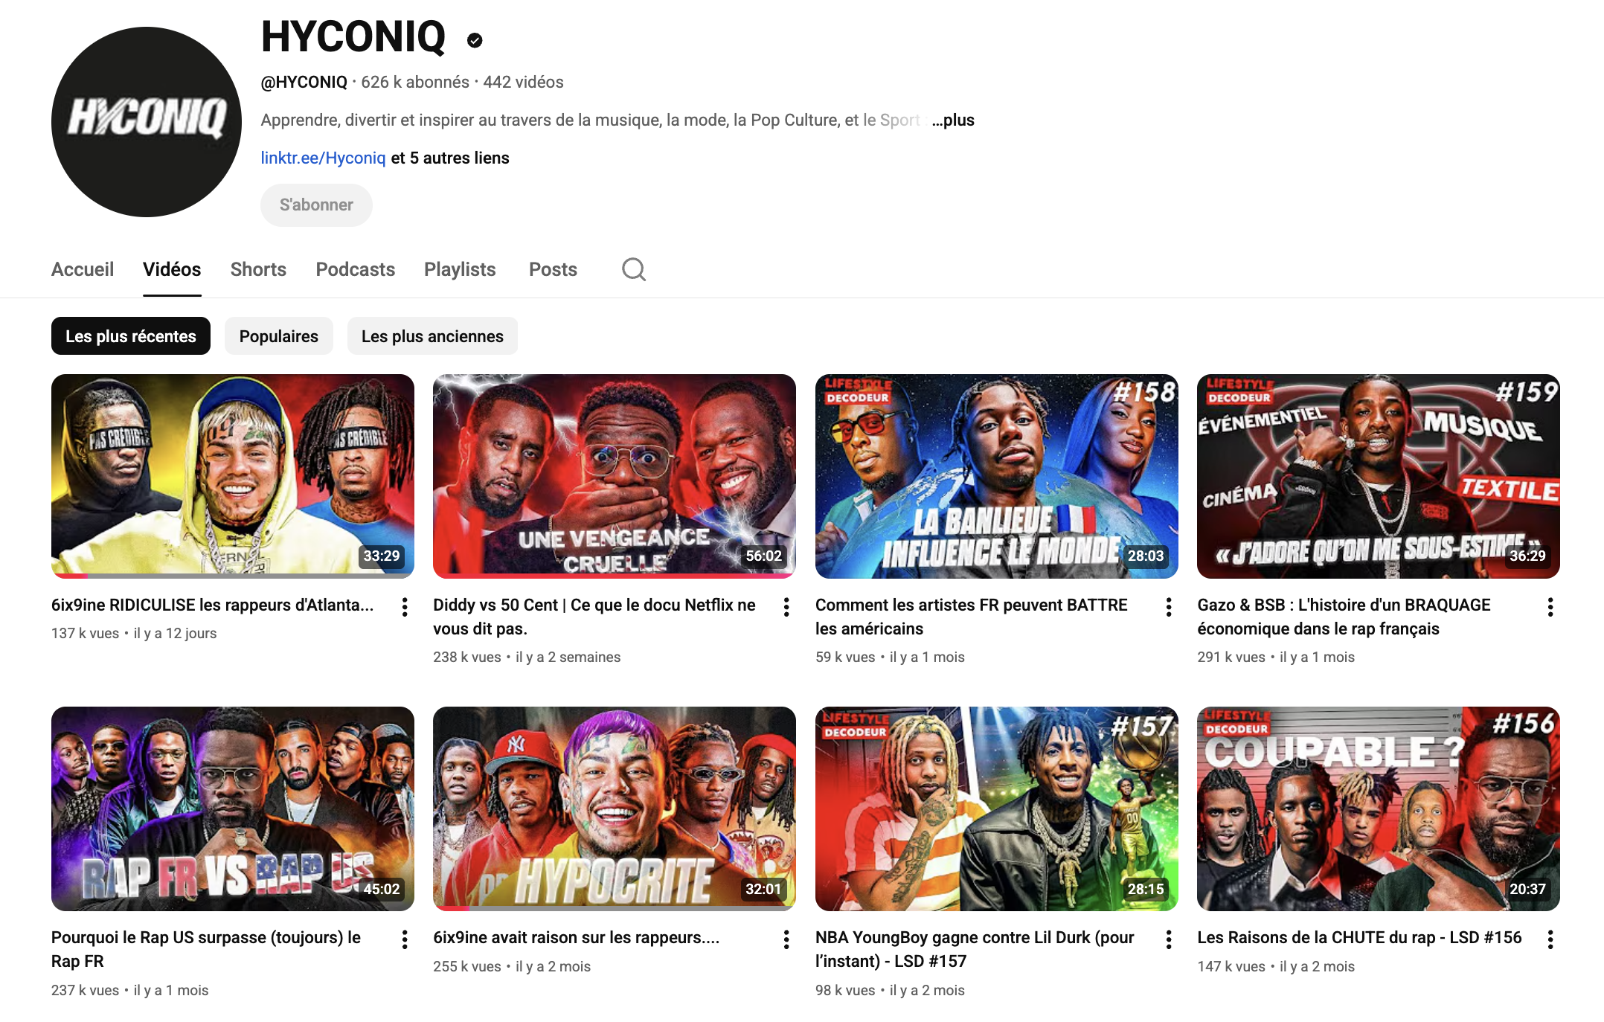Open the Playlists tab
Viewport: 1604px width, 1022px height.
click(460, 269)
